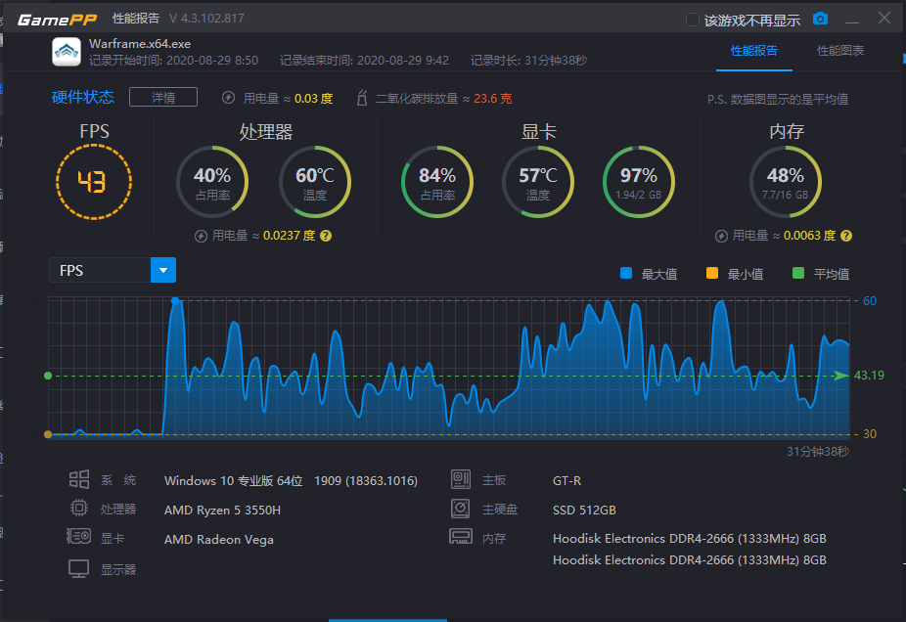The height and width of the screenshot is (622, 906).
Task: Click the graphics card icon in list
Action: point(78,537)
